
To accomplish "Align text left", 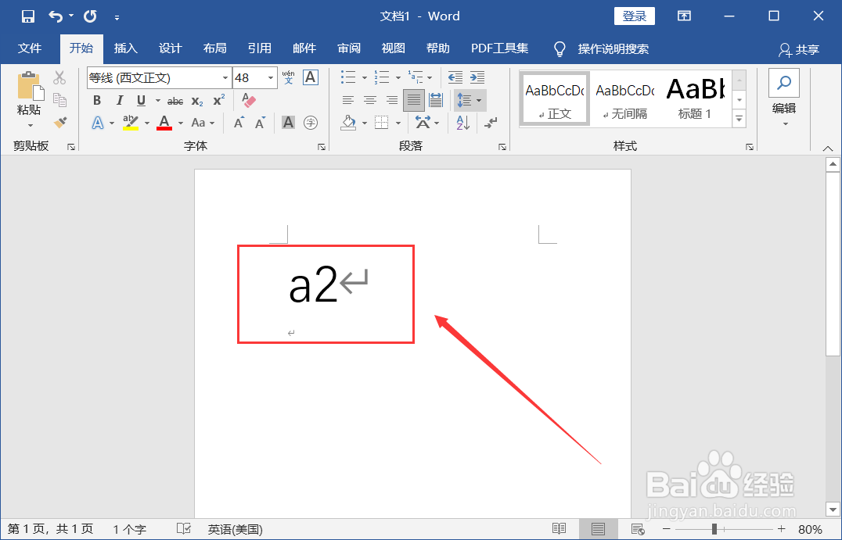I will point(348,100).
